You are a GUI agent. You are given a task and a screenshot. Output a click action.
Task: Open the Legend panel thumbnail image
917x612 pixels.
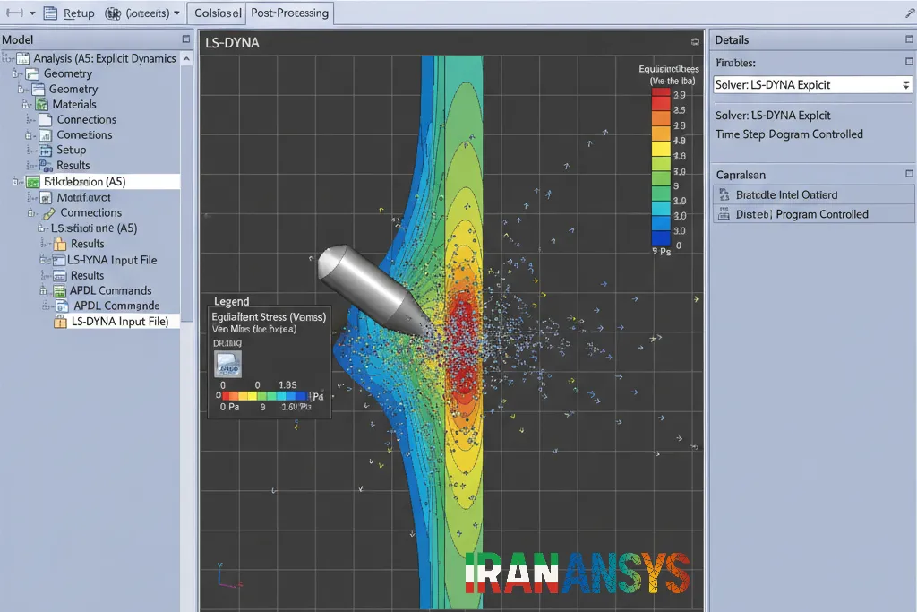click(228, 364)
